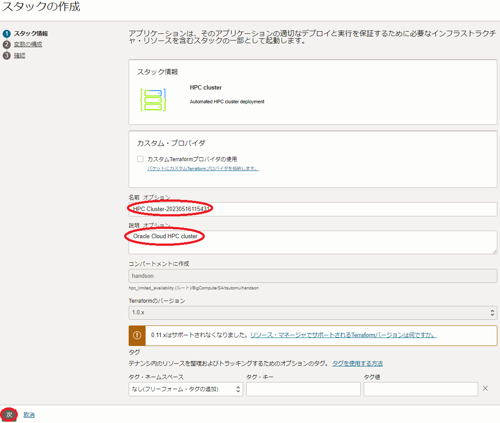Click step 3 circle icon in wizard
This screenshot has height=423, width=500.
point(6,56)
